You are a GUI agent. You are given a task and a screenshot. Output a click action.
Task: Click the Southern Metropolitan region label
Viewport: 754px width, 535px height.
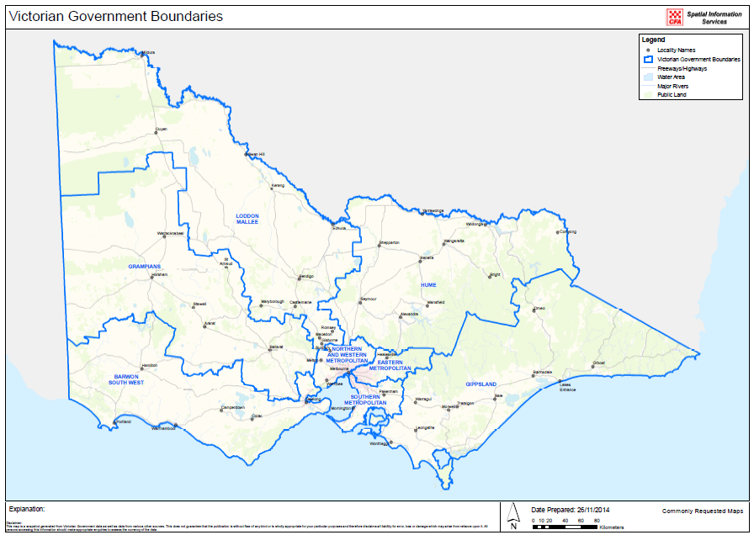pyautogui.click(x=364, y=400)
